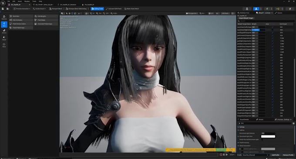Select the Deform tool category icon
Viewport: 296px width, 159px height.
(4, 31)
